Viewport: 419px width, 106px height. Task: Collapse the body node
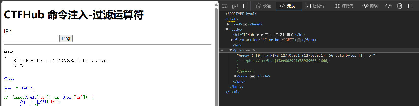(x=227, y=29)
